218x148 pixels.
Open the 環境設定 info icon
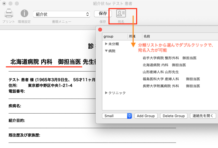[24, 13]
